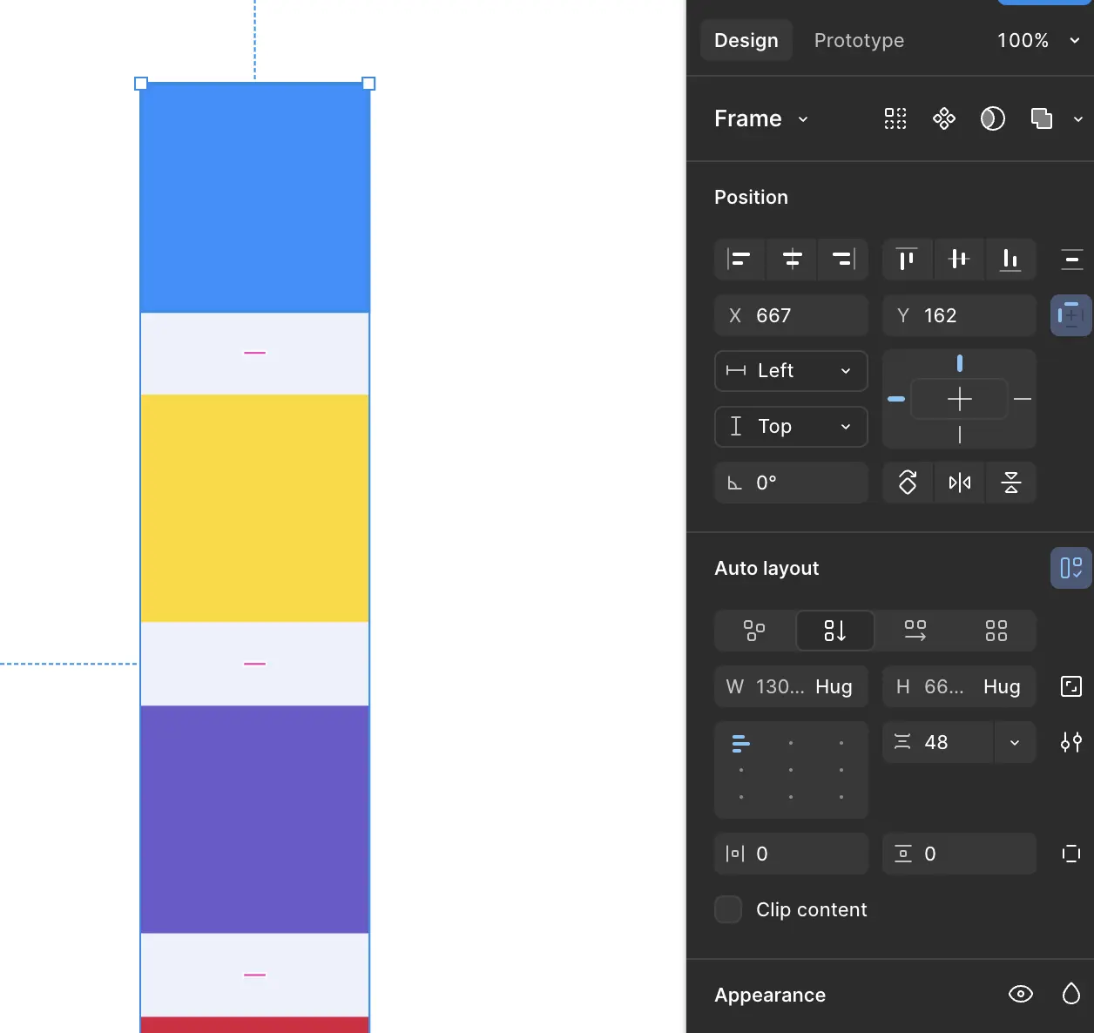
Task: Select the yellow rectangle on canvas
Action: [254, 508]
